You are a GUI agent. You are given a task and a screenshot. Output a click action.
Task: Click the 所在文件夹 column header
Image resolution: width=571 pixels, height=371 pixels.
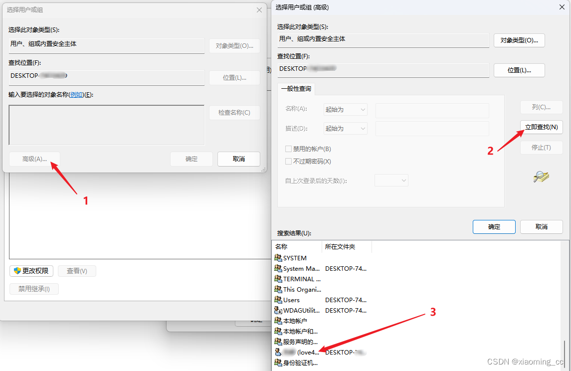347,247
